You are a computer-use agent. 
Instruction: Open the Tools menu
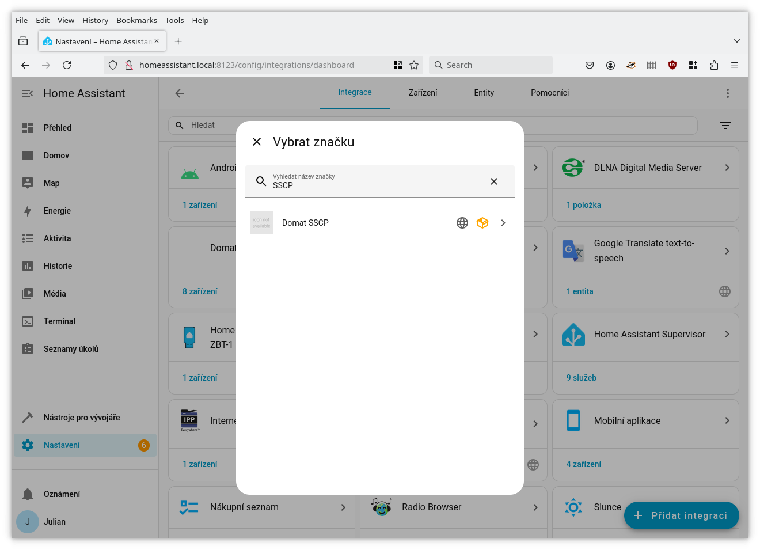174,20
